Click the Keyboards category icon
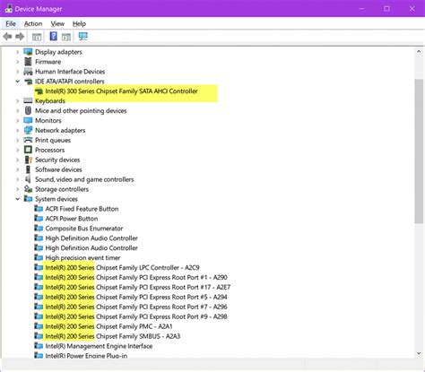 pyautogui.click(x=28, y=100)
